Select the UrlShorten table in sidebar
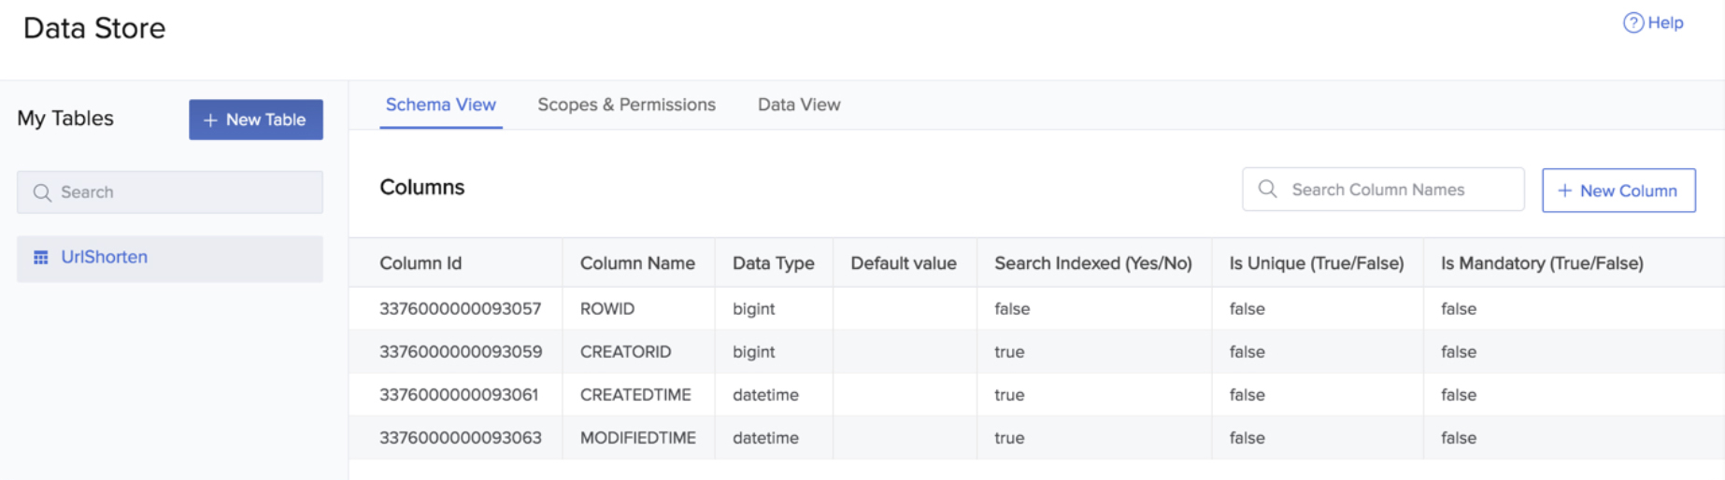The height and width of the screenshot is (480, 1725). click(x=104, y=258)
